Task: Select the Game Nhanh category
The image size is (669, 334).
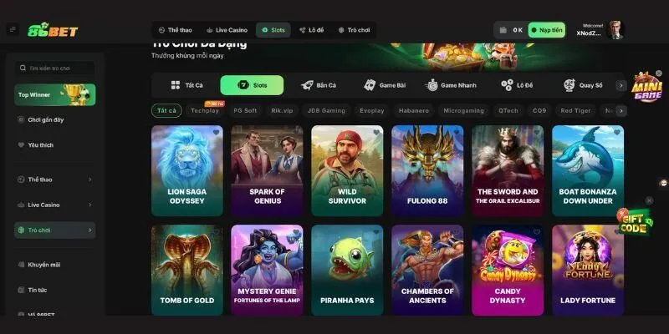Action: tap(451, 85)
